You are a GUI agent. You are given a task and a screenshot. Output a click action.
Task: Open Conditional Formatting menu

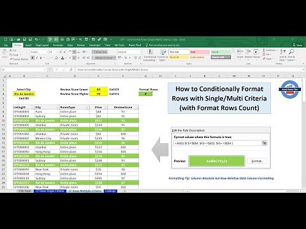click(x=150, y=55)
